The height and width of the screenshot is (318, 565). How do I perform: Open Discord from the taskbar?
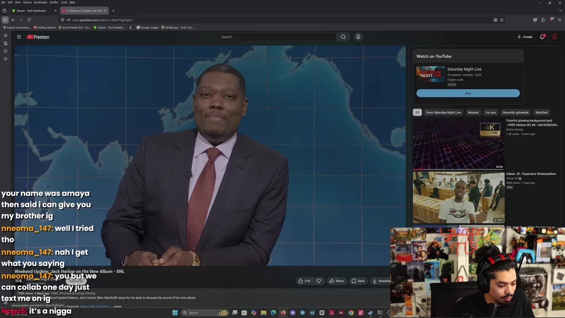click(x=293, y=313)
